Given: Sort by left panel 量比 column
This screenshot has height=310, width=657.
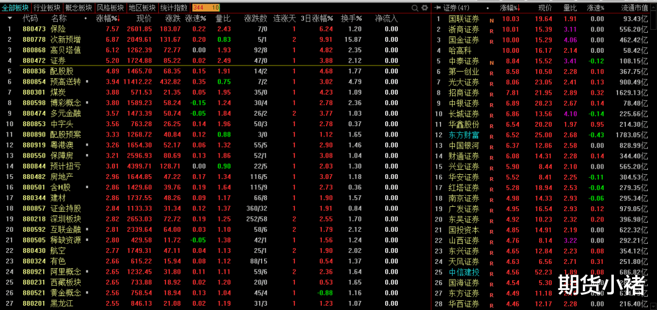Looking at the screenshot, I should [x=223, y=19].
